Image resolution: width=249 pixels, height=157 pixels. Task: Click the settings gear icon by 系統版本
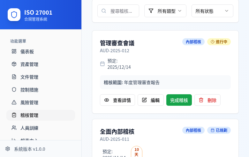8,149
